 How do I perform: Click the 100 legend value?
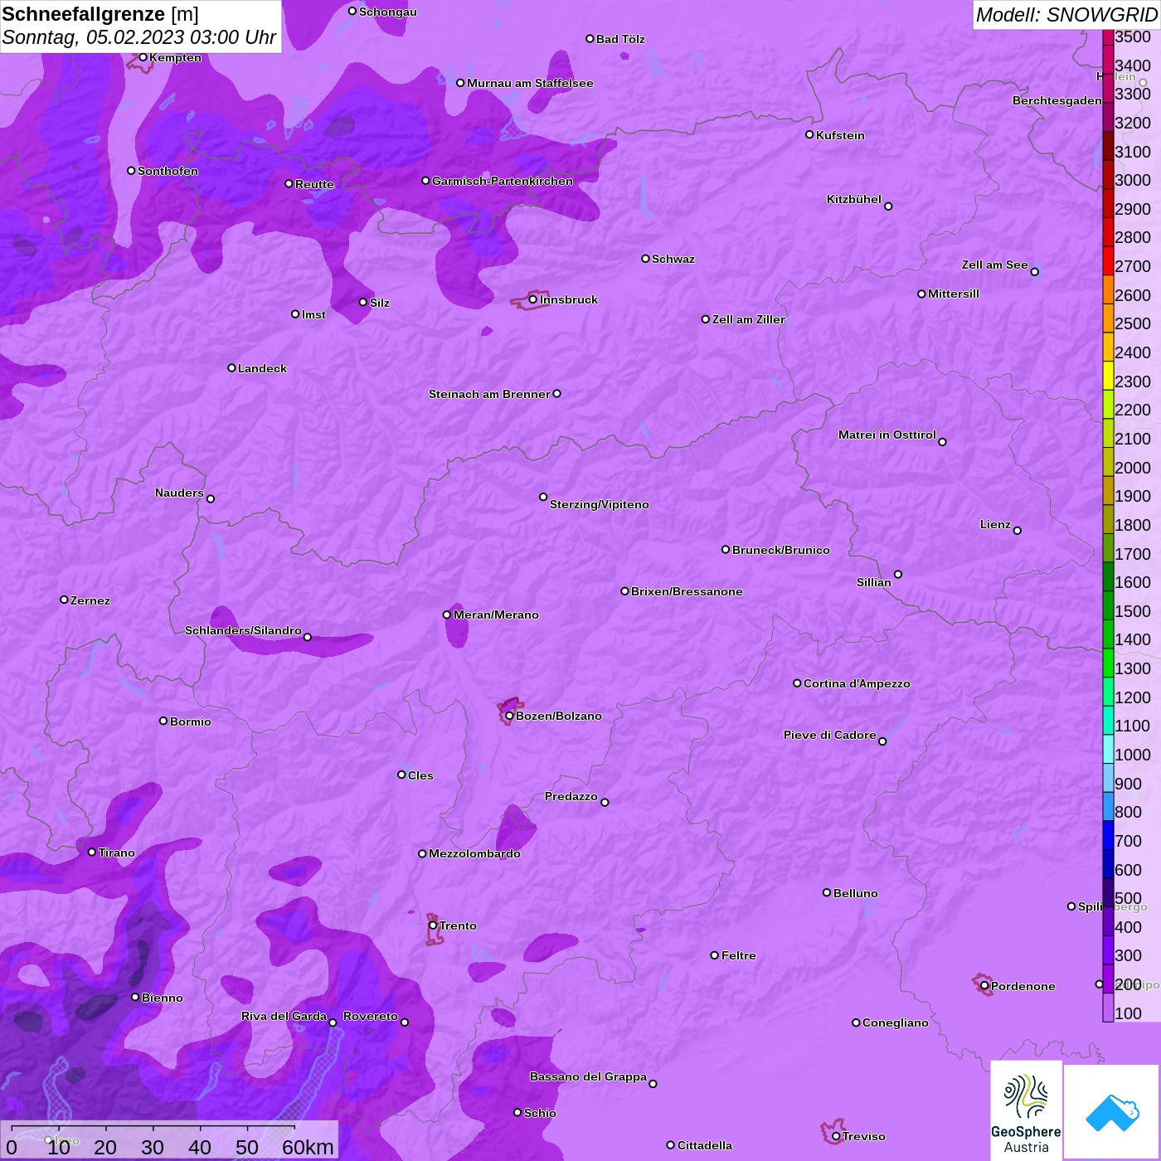pos(1129,1013)
